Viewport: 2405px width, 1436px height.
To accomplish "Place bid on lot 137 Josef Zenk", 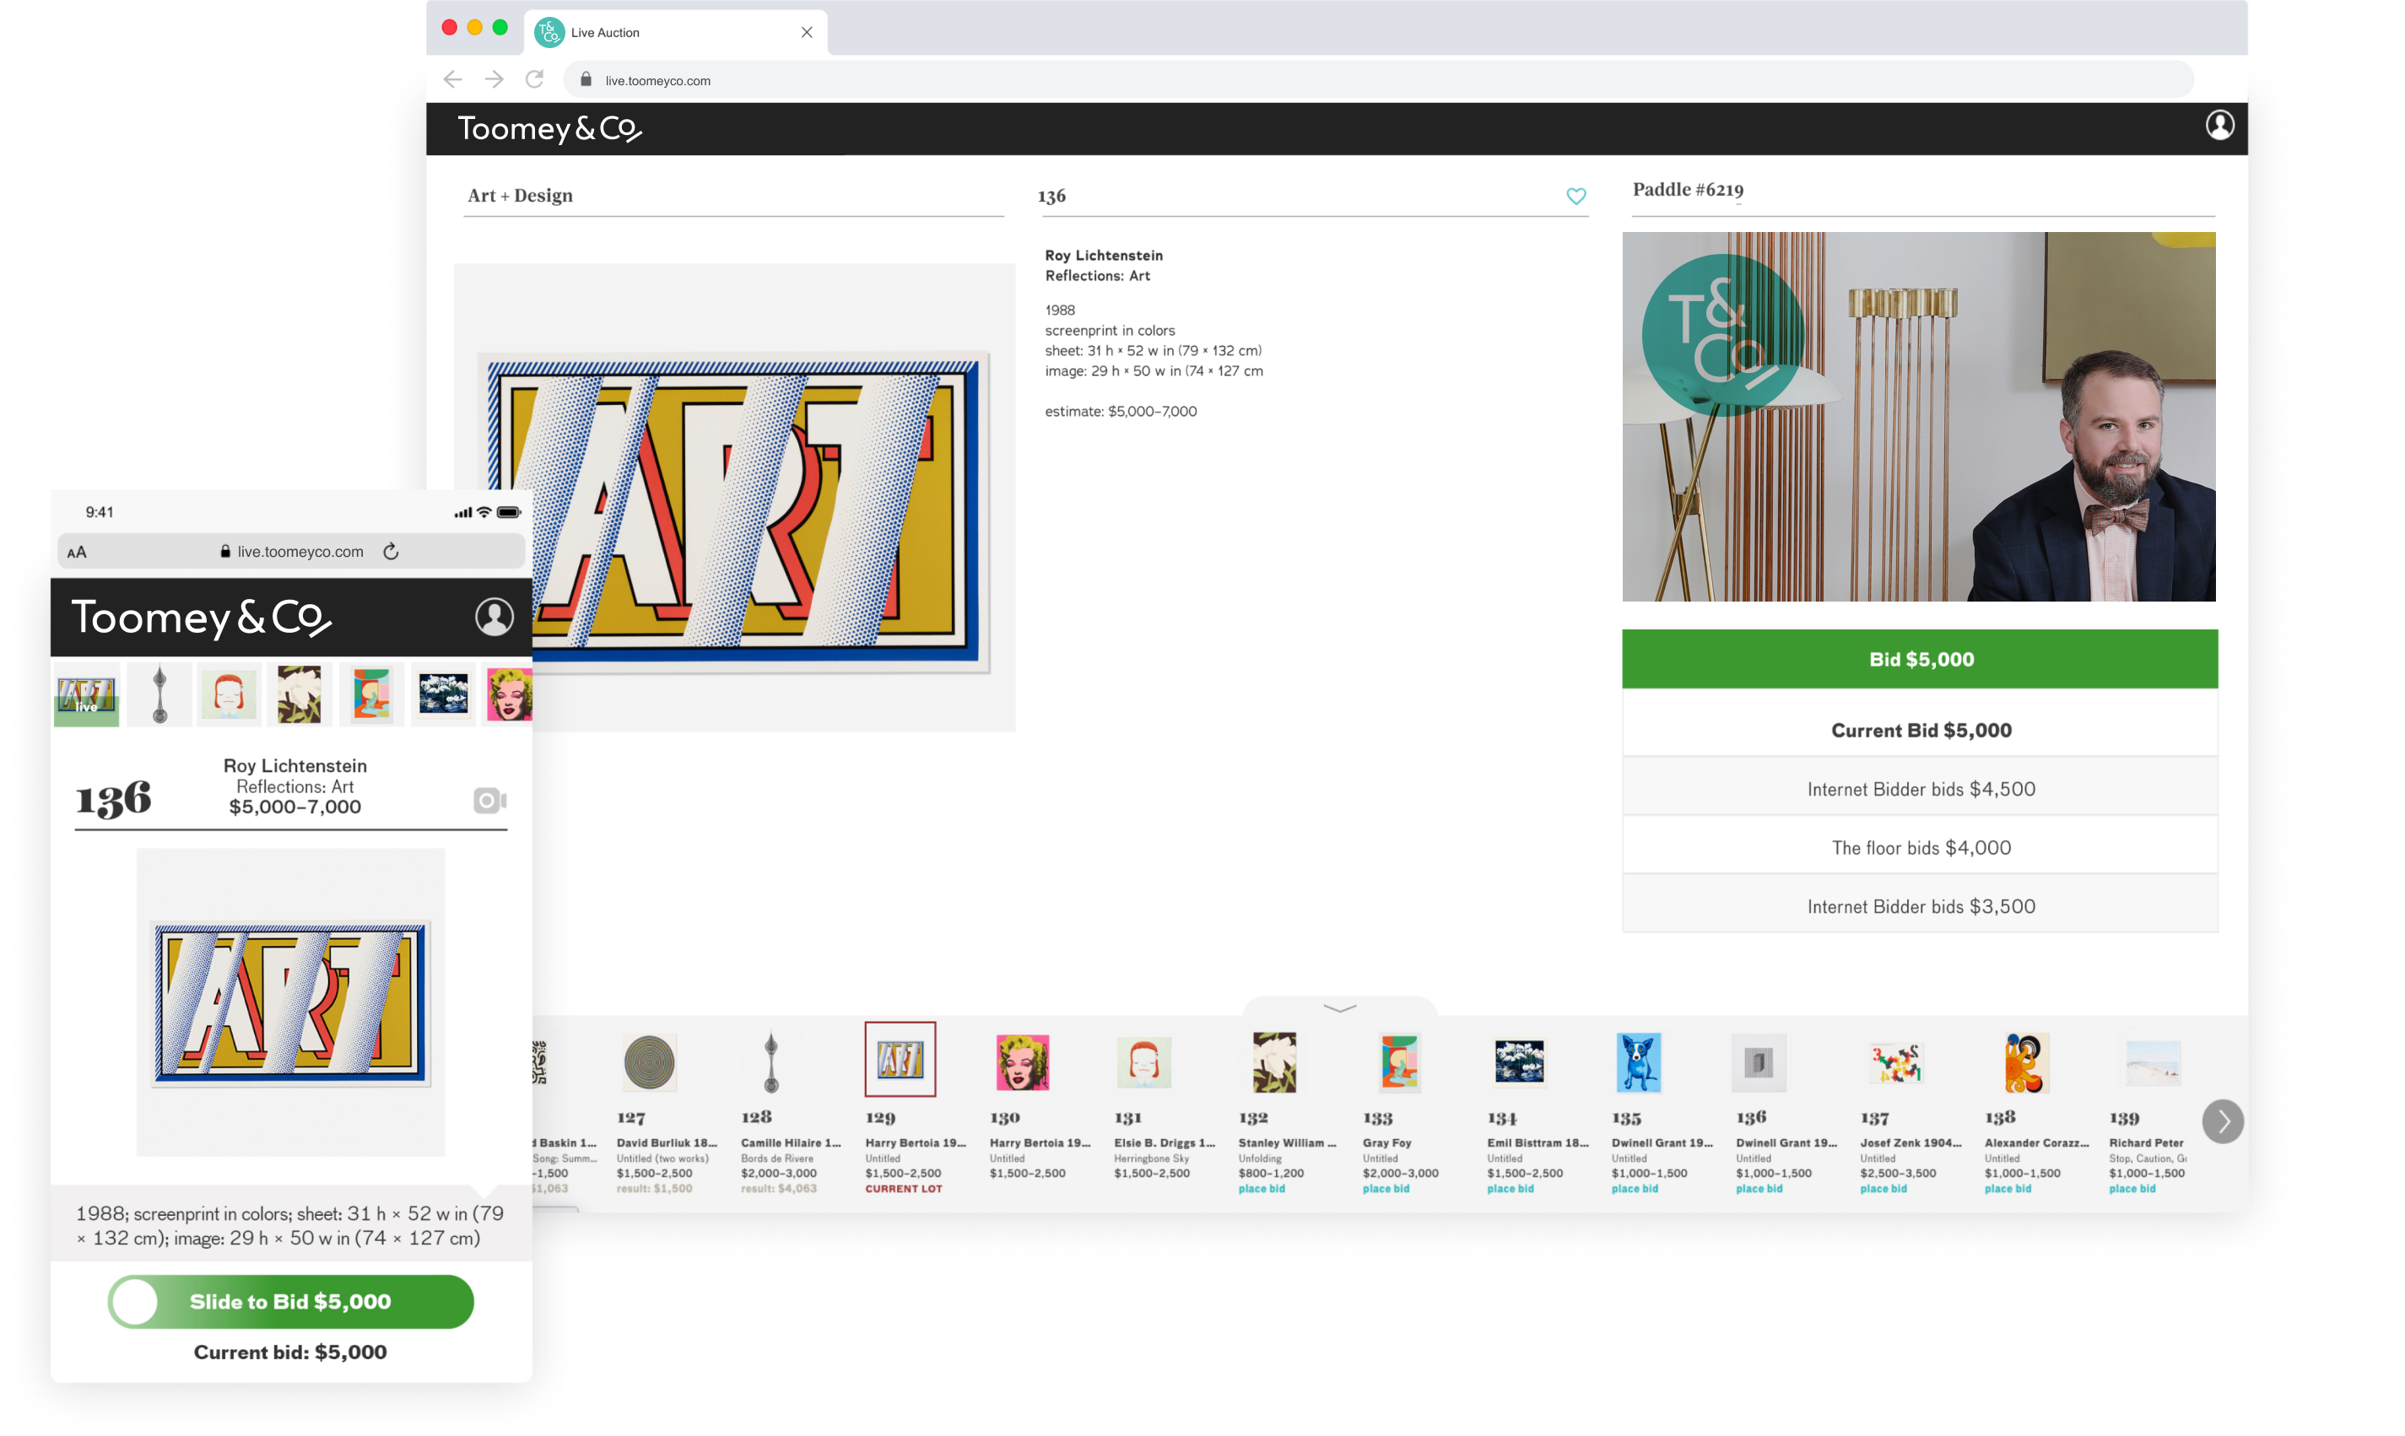I will (1883, 1188).
